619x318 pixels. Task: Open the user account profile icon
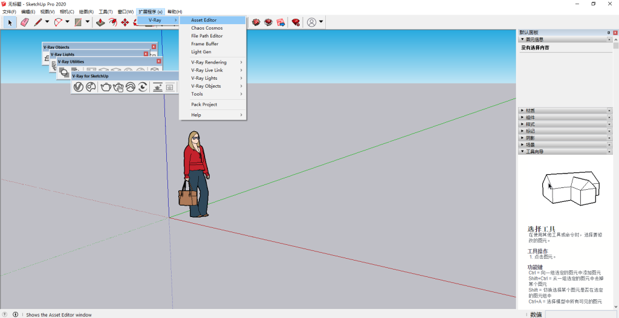[x=311, y=22]
